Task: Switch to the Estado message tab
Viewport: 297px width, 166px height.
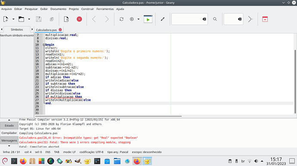Action: click(x=9, y=125)
